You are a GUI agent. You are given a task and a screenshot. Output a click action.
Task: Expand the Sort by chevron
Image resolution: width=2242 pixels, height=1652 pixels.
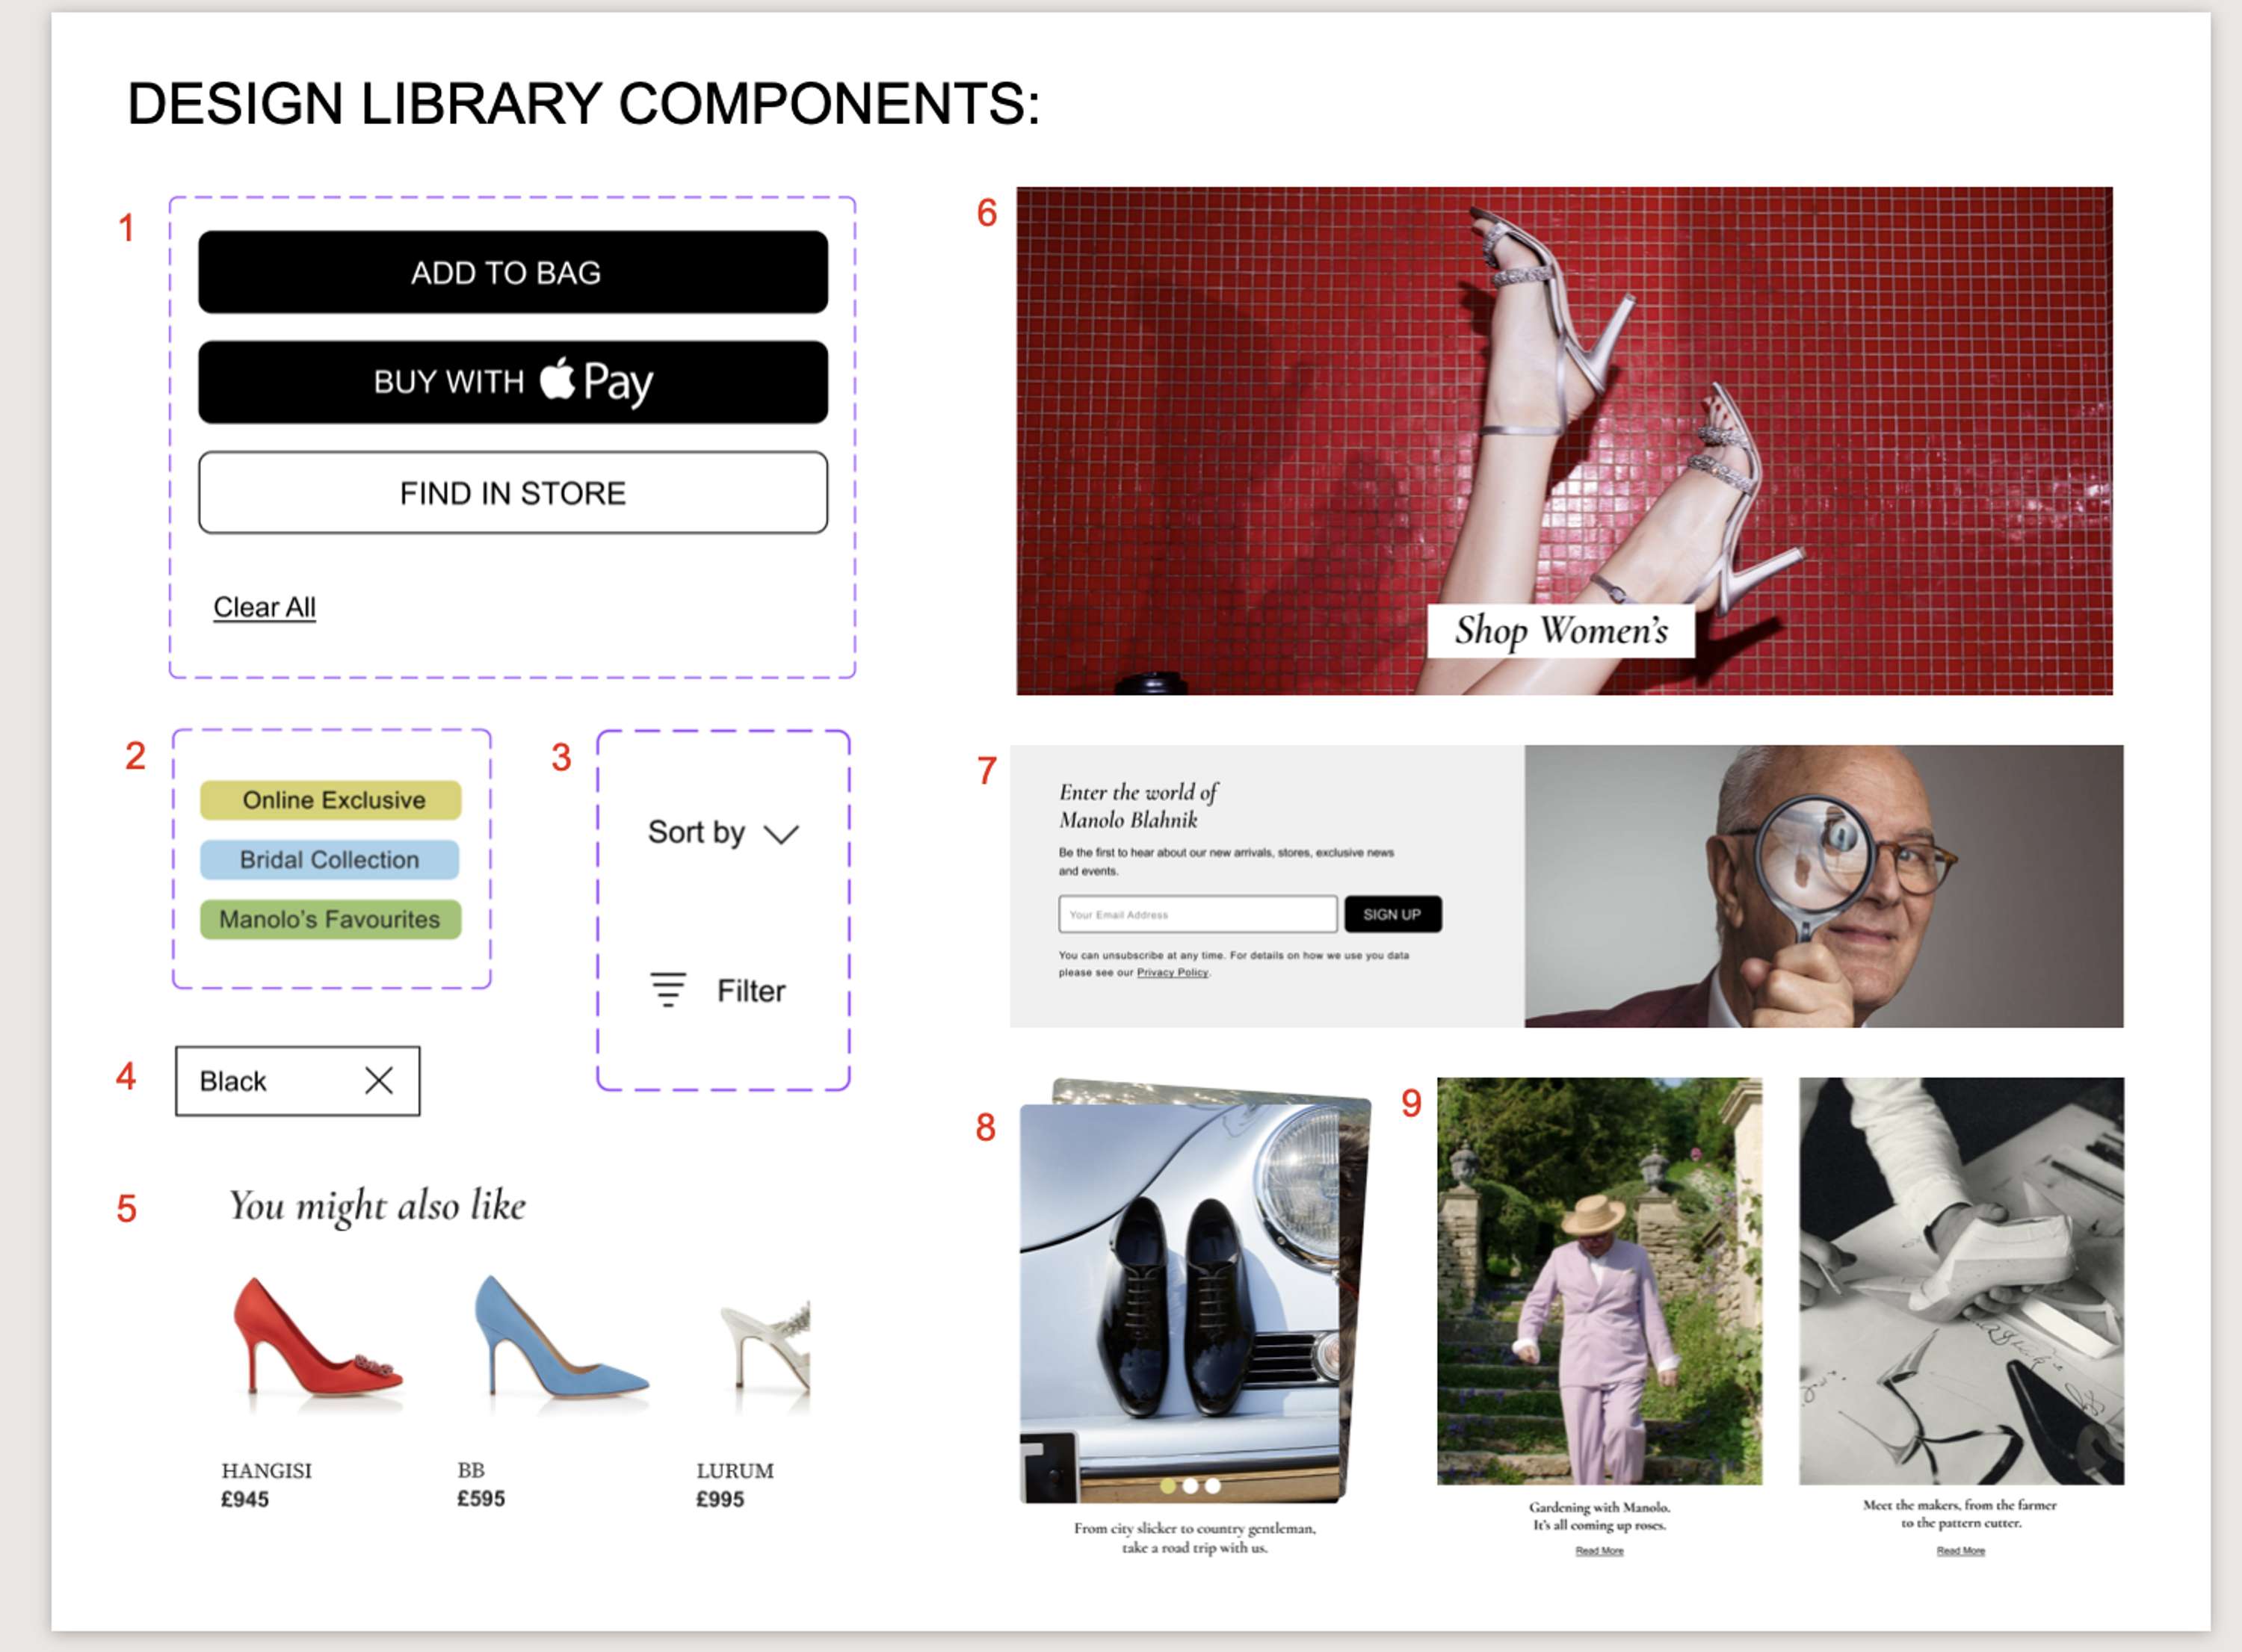[781, 834]
